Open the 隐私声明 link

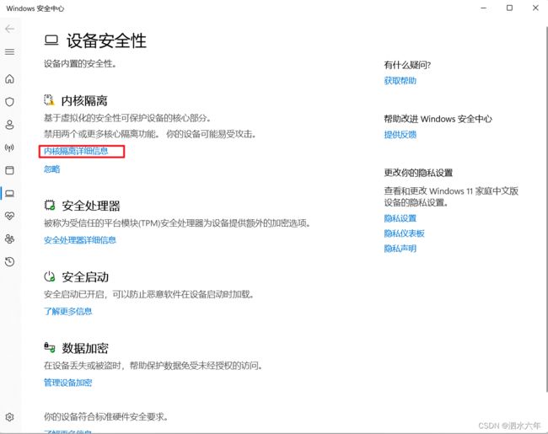point(400,249)
